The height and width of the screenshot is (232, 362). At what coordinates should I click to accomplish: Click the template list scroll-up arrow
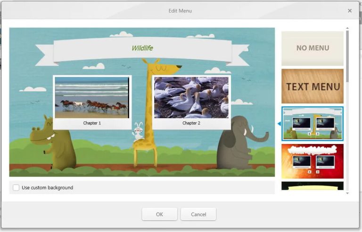click(347, 28)
